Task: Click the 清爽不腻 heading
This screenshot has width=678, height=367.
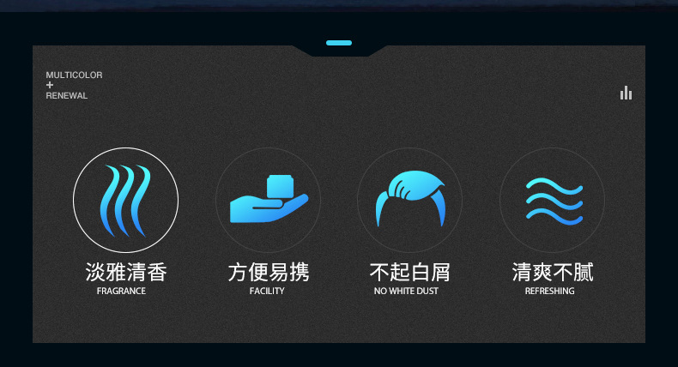Action: (553, 273)
